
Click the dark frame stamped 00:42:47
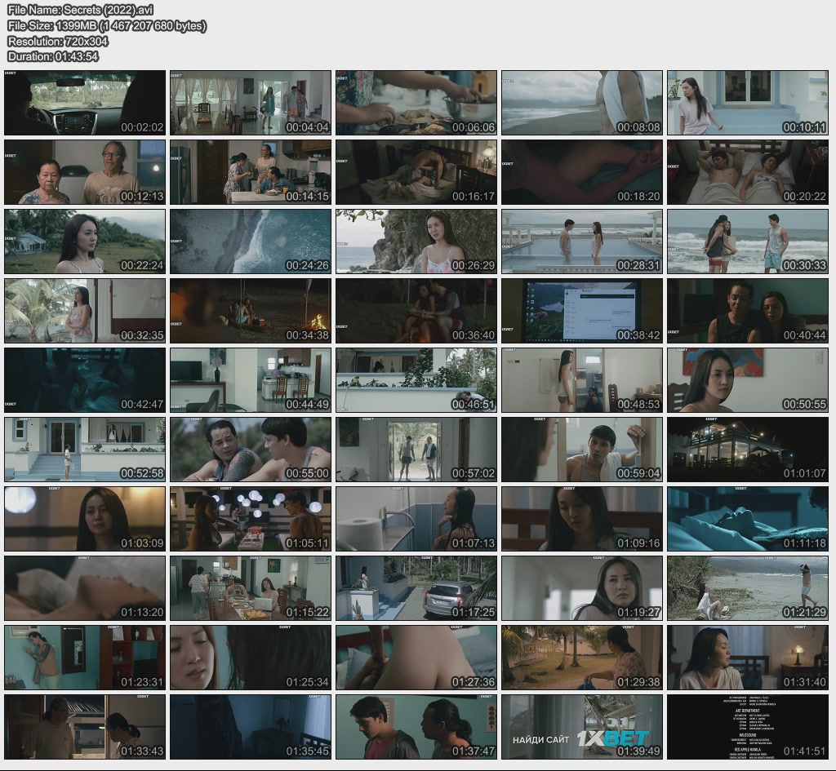pyautogui.click(x=85, y=380)
